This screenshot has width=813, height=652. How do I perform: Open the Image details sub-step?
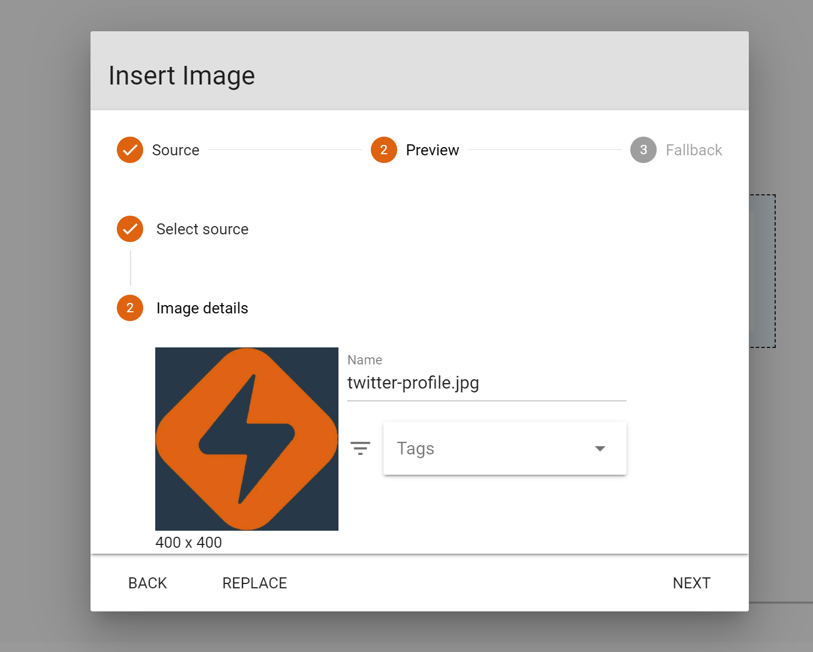pos(202,308)
